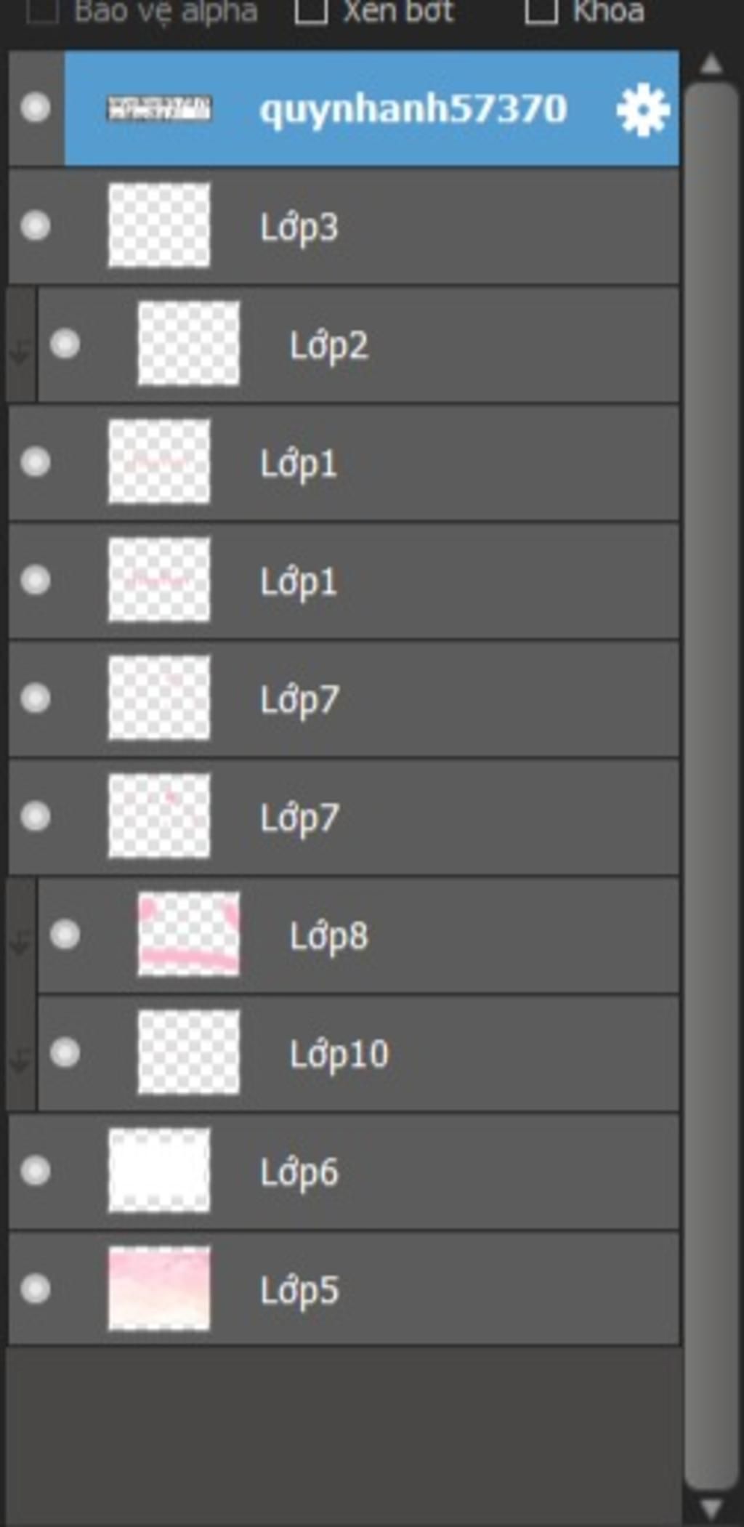Screen dimensions: 744x1527
Task: Select the Lớp2 layer
Action: tap(358, 344)
